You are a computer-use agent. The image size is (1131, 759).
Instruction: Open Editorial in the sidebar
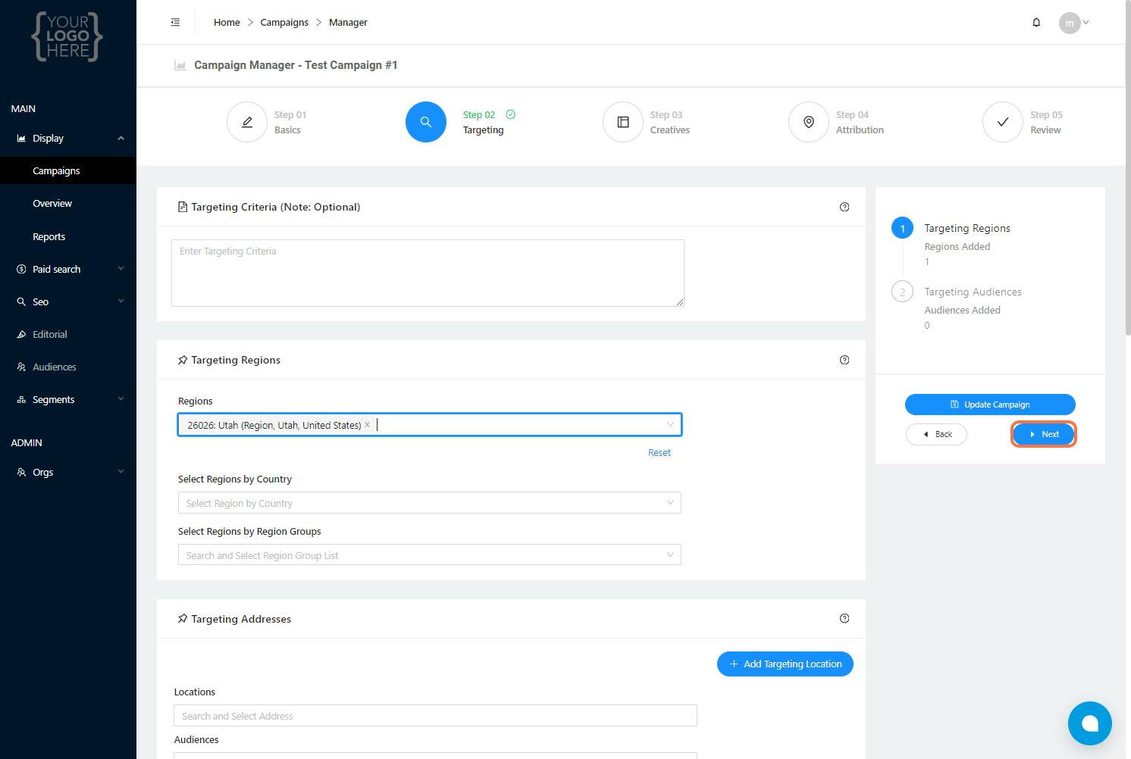coord(50,334)
